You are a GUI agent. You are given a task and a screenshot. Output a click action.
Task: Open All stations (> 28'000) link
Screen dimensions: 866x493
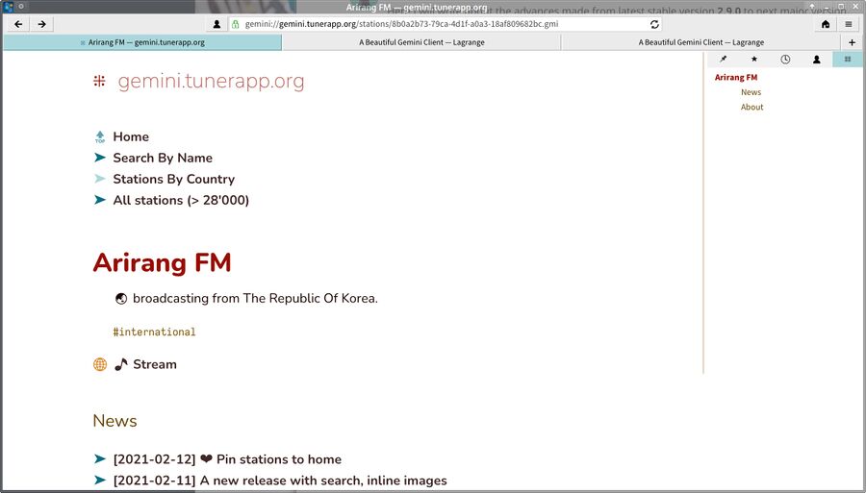click(x=181, y=200)
